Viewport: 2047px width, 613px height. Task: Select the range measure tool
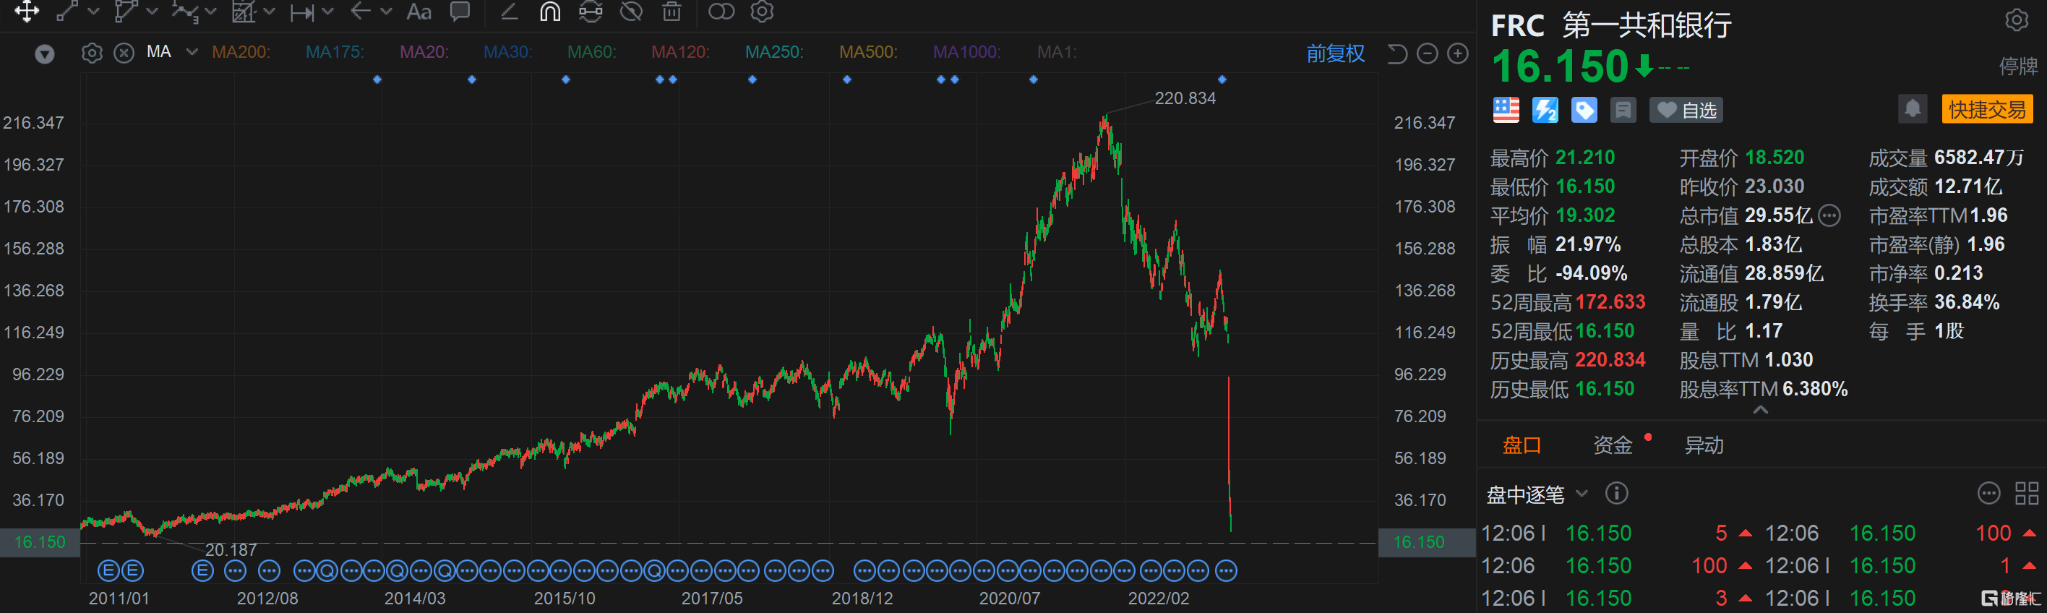[302, 12]
